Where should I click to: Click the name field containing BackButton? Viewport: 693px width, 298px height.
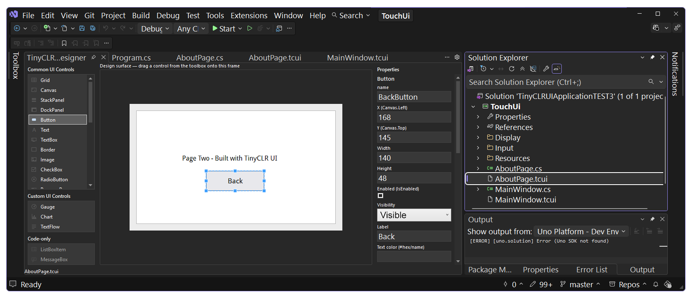(x=414, y=97)
